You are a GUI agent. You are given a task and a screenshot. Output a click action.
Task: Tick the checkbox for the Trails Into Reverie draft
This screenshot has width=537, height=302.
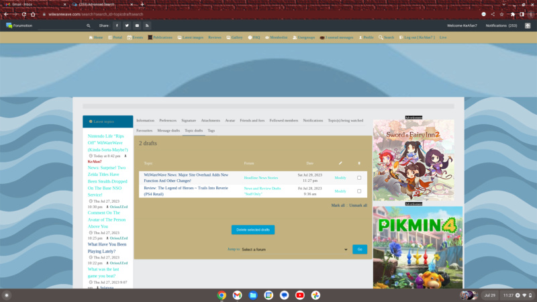359,191
